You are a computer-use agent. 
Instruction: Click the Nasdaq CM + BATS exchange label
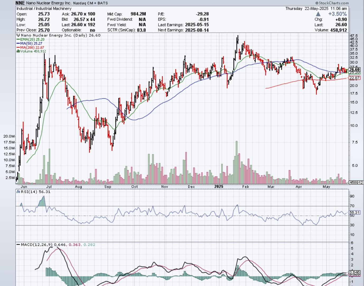tap(90, 3)
